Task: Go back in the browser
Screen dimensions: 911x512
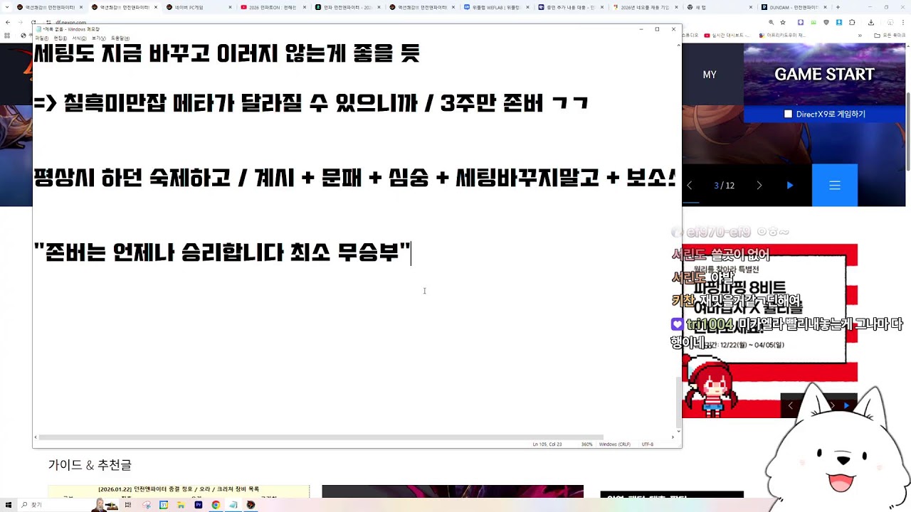Action: [x=6, y=22]
